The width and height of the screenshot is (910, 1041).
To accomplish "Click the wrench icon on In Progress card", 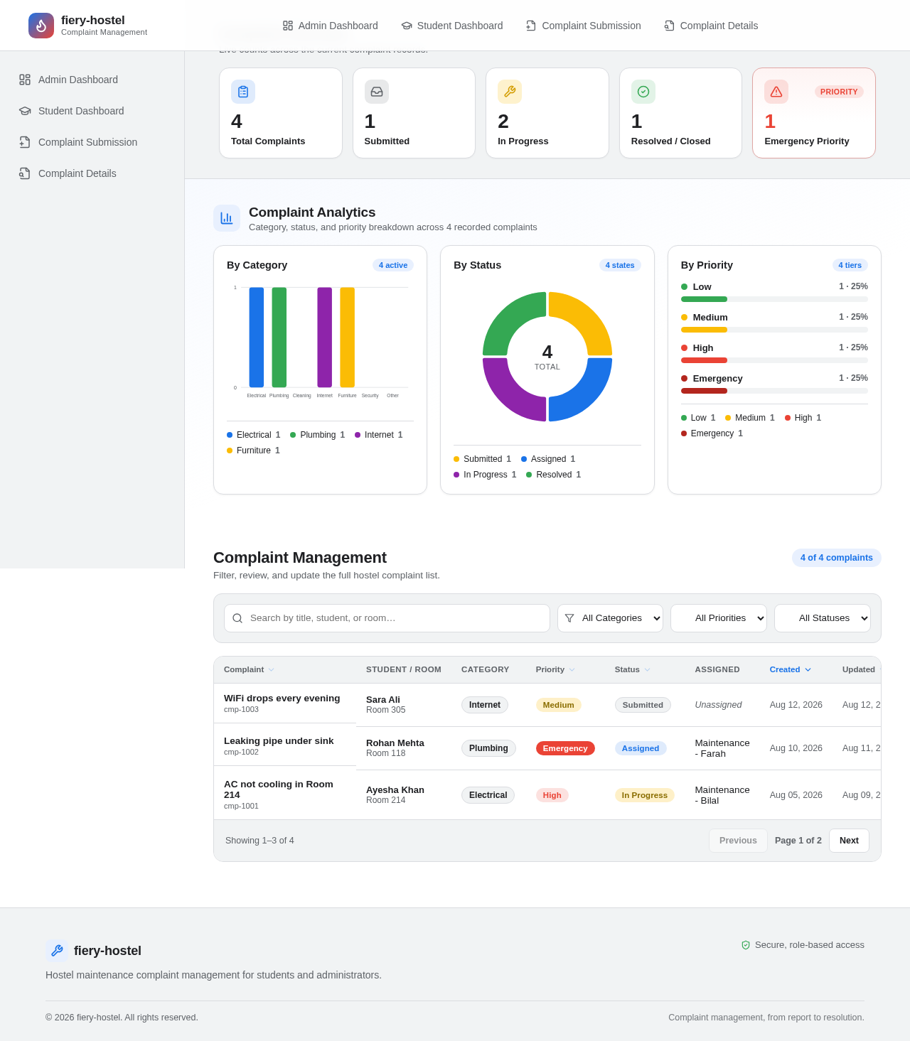I will (510, 92).
